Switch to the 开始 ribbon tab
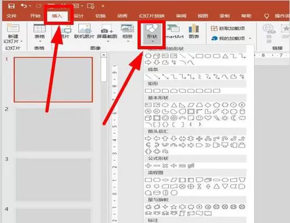The image size is (290, 223). click(x=35, y=16)
